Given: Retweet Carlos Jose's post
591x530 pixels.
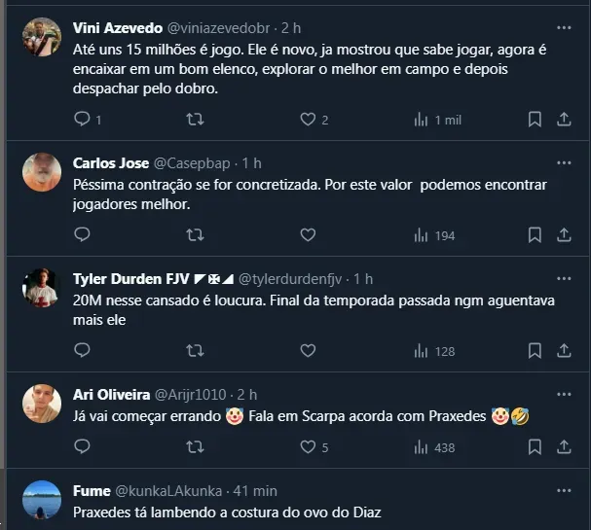Looking at the screenshot, I should (x=195, y=234).
